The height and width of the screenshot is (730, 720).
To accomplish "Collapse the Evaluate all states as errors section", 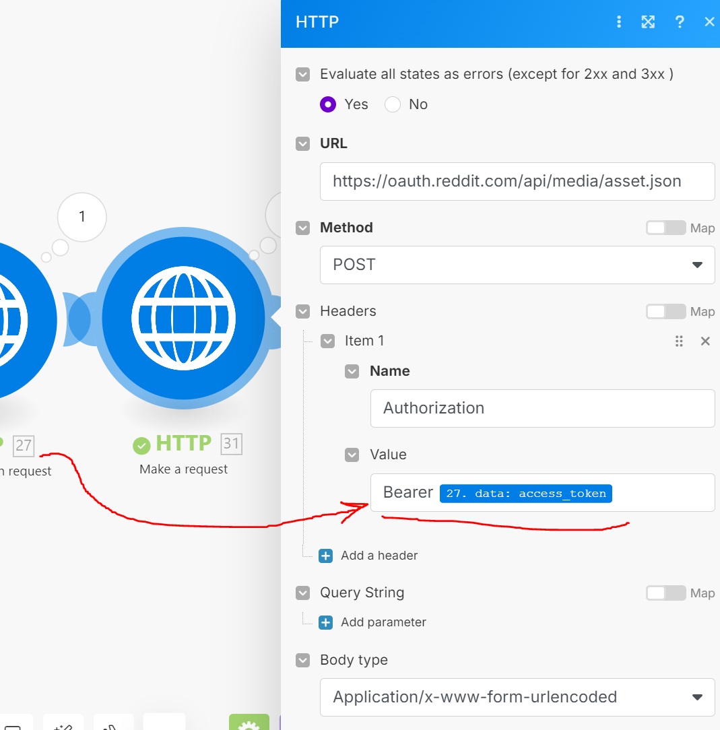I will (x=302, y=75).
